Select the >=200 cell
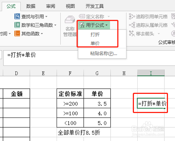Image resolution: width=175 pixels, height=141 pixels. click(70, 103)
